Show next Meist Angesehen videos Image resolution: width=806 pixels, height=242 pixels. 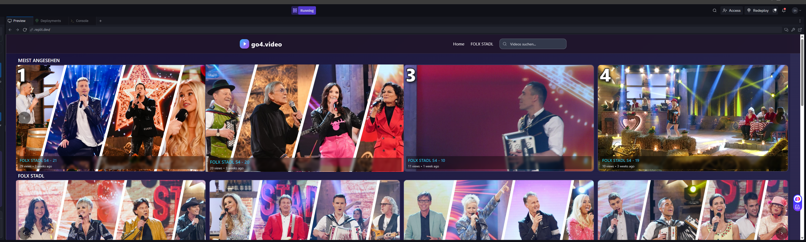(x=782, y=118)
